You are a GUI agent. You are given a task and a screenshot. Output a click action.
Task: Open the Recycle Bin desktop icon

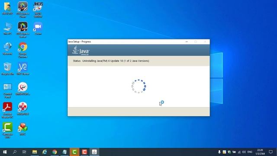(7, 68)
